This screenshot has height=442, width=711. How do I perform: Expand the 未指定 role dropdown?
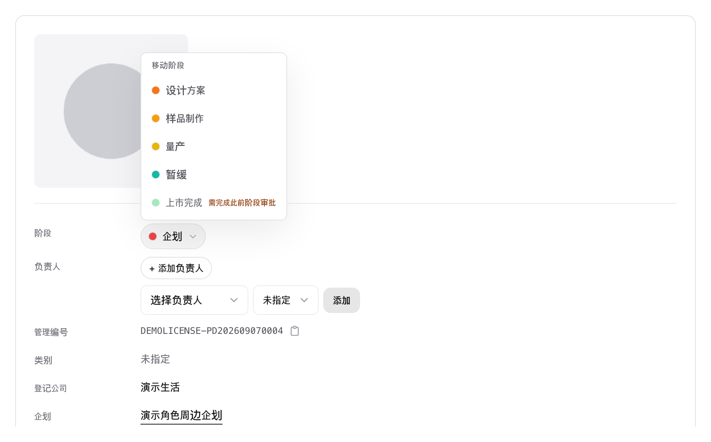pos(286,300)
